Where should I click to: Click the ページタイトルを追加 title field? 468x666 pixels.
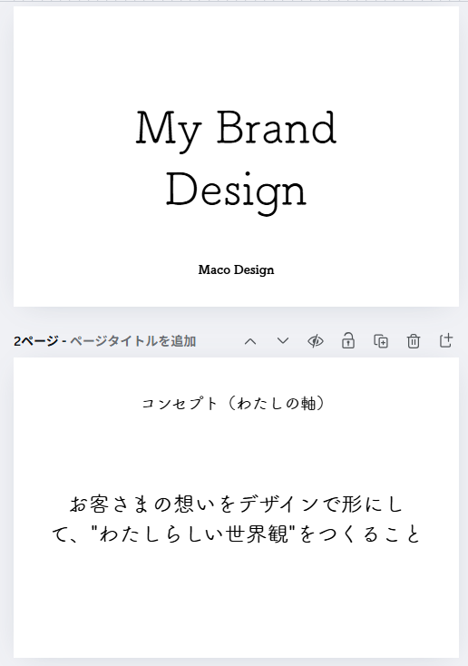[132, 341]
